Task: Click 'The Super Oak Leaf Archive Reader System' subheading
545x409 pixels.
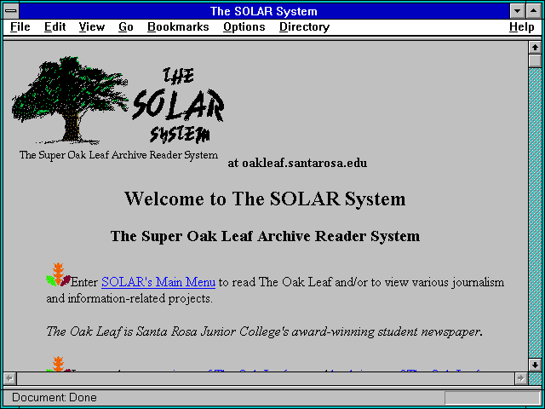Action: pyautogui.click(x=265, y=236)
